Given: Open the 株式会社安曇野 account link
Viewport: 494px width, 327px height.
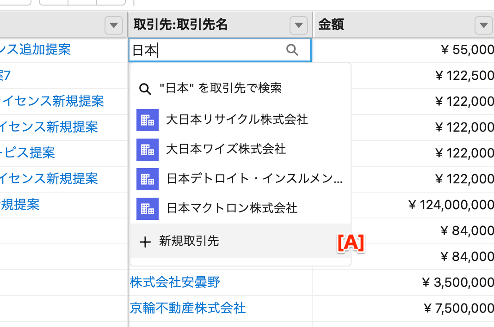Looking at the screenshot, I should coord(175,282).
